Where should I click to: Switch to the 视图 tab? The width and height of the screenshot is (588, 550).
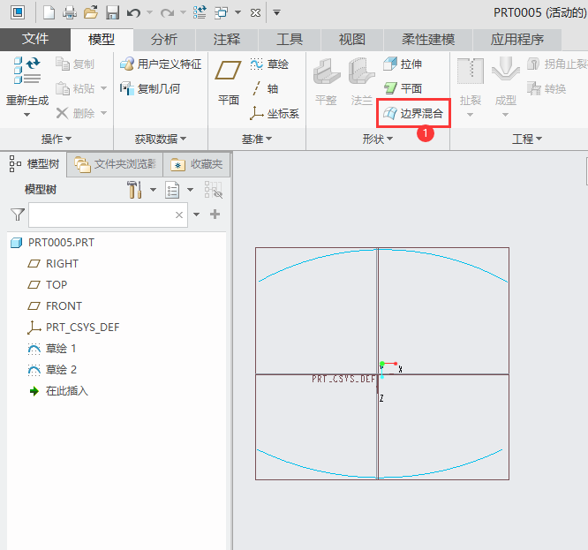[x=351, y=40]
